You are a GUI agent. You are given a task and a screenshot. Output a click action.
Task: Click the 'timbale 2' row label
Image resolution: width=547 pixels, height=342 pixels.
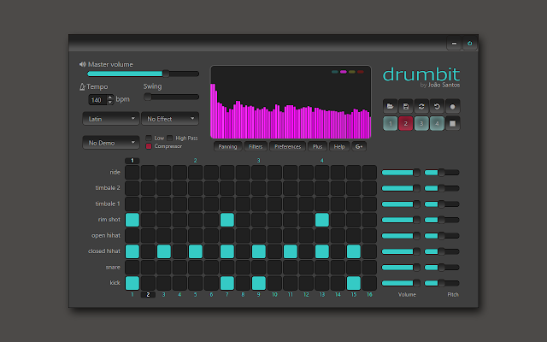(108, 188)
